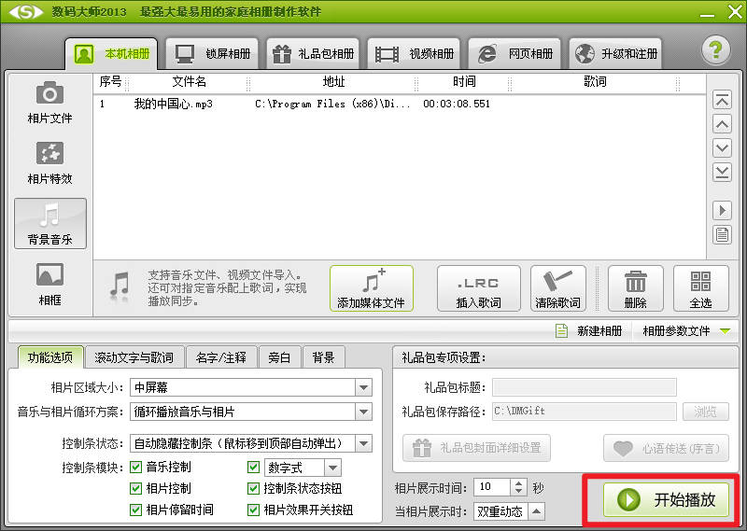Open the 升级和注册 tab

(x=615, y=54)
